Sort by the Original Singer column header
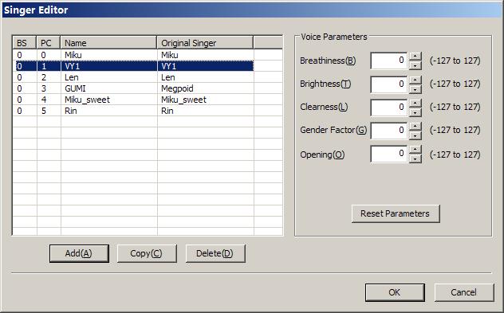This screenshot has width=504, height=313. (205, 43)
